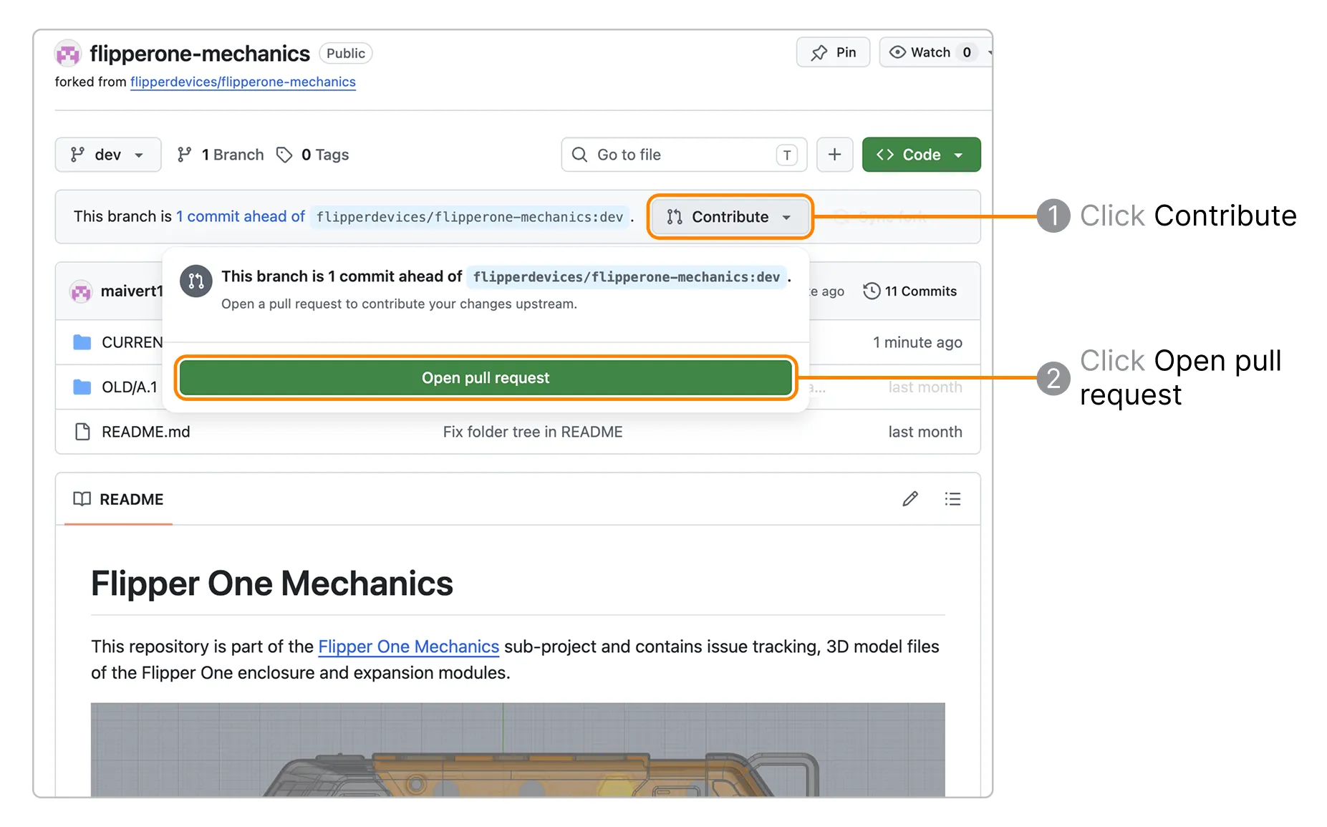Click the 'last month' timestamp on the README.md row
1327x827 pixels.
(925, 432)
